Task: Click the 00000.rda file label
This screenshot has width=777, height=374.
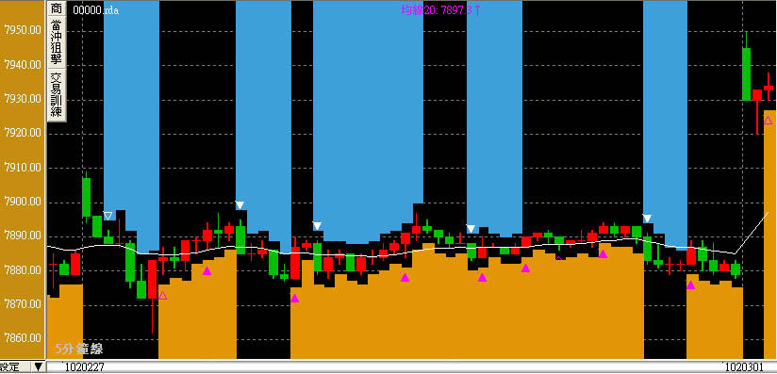Action: tap(95, 9)
